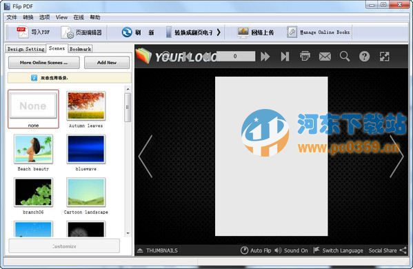Click the Customize button

pos(64,246)
